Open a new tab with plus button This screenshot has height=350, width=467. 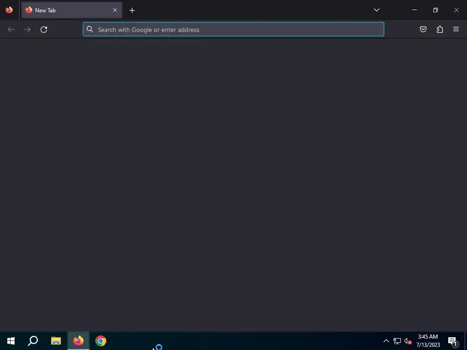point(132,10)
